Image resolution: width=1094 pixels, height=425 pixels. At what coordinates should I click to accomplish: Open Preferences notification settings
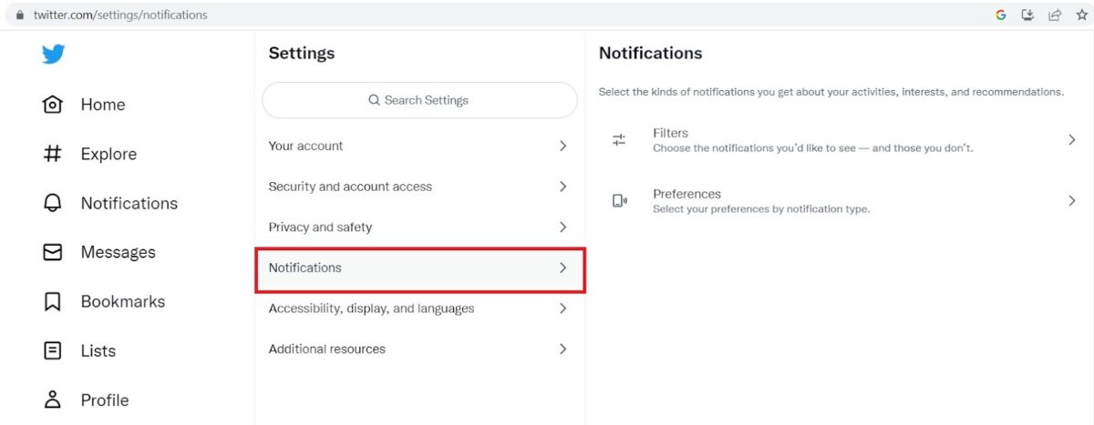[x=839, y=201]
